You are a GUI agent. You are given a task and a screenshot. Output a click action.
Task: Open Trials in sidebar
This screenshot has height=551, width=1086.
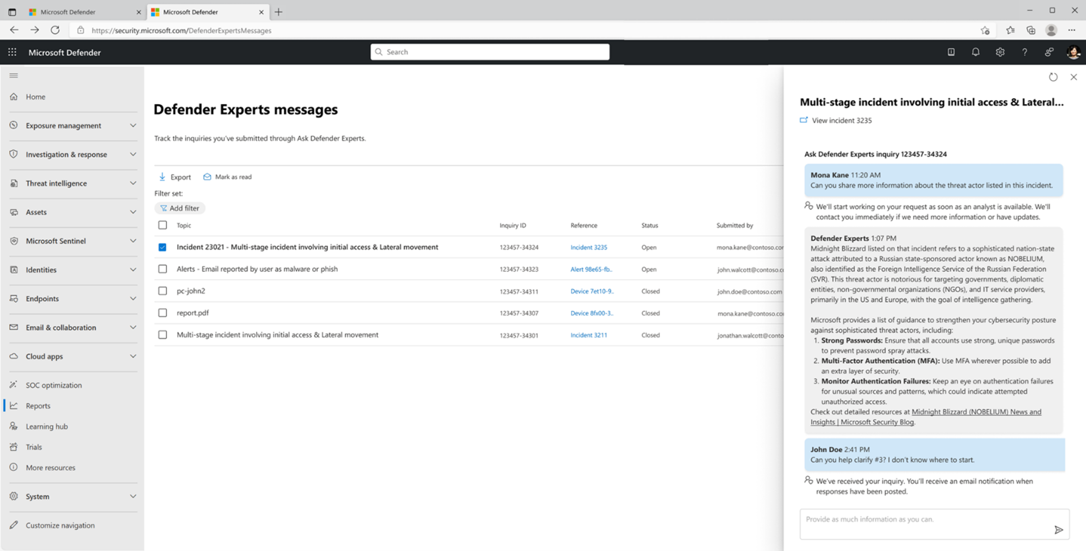point(34,447)
